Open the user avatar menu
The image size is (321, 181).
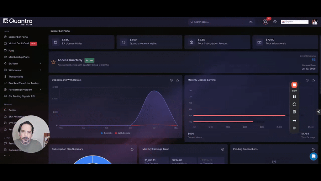coord(315,22)
